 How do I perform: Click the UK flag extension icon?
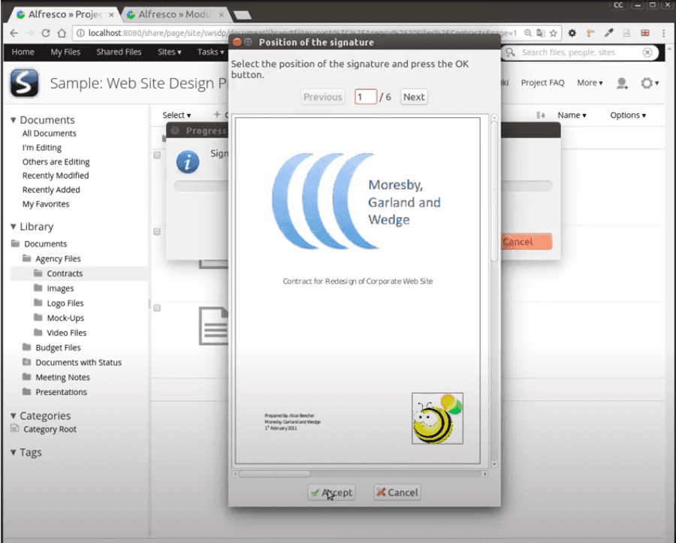(645, 33)
